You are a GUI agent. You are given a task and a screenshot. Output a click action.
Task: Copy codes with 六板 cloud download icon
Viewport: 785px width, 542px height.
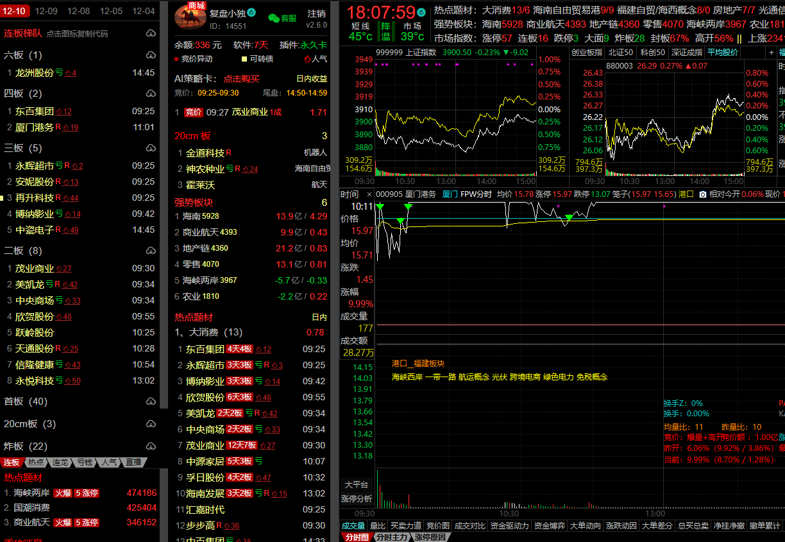coord(151,56)
